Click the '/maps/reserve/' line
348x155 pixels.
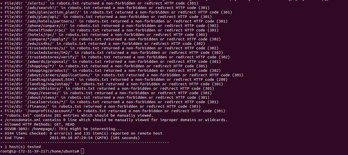click(106, 93)
